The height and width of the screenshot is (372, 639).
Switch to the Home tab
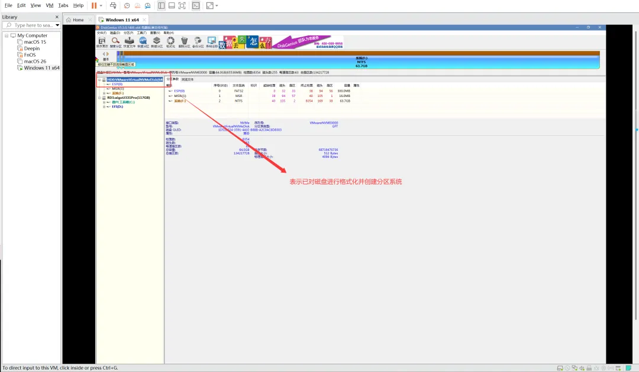(78, 20)
